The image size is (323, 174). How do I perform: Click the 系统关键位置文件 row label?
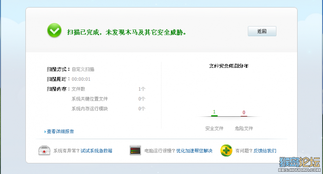pyautogui.click(x=90, y=99)
